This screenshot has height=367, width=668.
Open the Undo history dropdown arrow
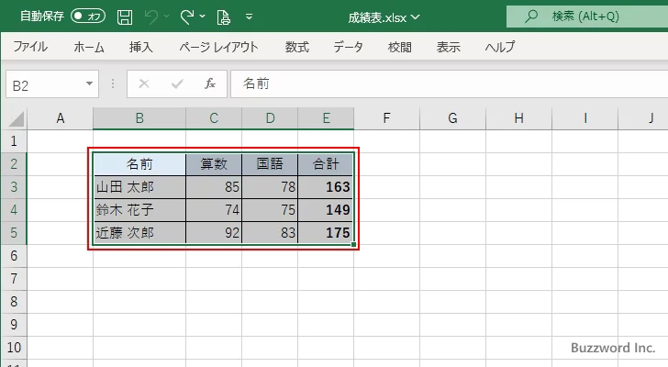(x=167, y=17)
